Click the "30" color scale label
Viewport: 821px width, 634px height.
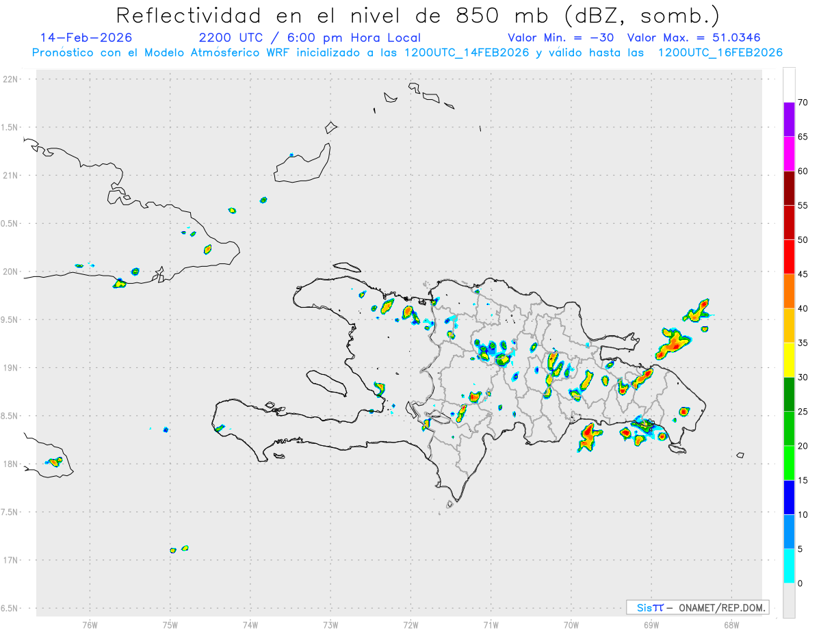803,378
